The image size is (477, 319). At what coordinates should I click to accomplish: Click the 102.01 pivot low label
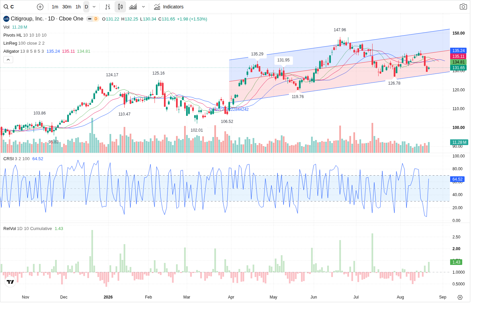point(197,130)
